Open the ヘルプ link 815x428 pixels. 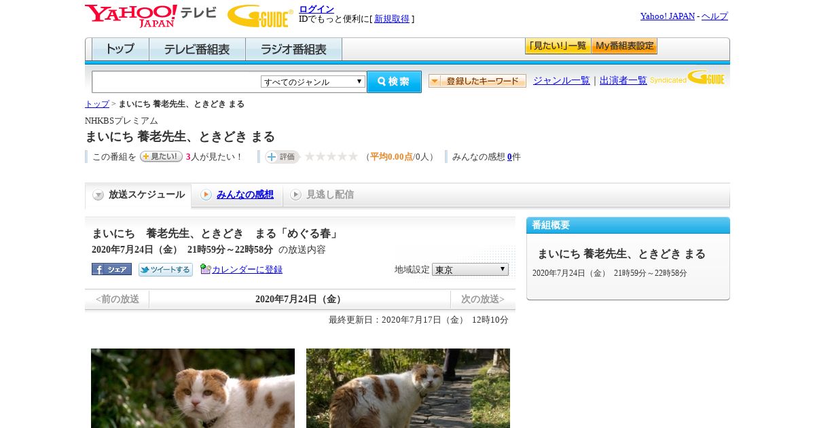pyautogui.click(x=714, y=16)
